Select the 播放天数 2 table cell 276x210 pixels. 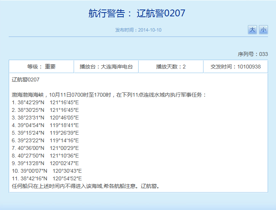click(x=171, y=67)
